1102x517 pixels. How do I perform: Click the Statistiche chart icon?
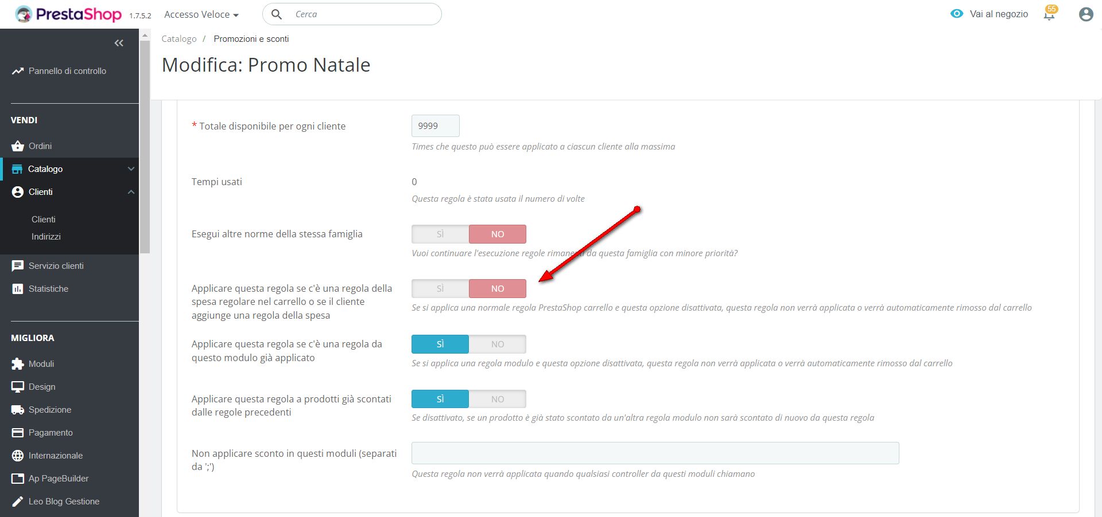(18, 289)
